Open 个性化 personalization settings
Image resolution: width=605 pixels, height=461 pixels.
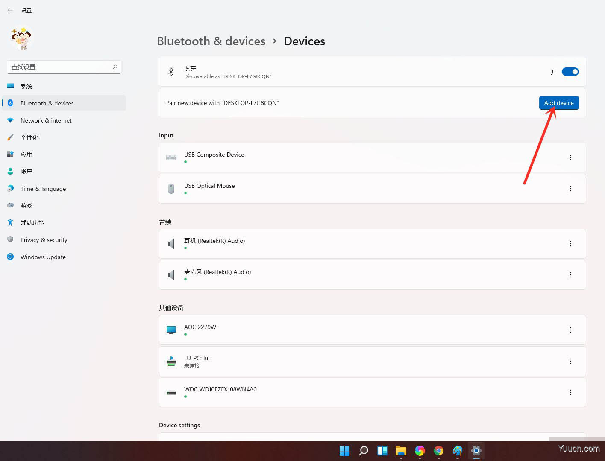coord(64,137)
